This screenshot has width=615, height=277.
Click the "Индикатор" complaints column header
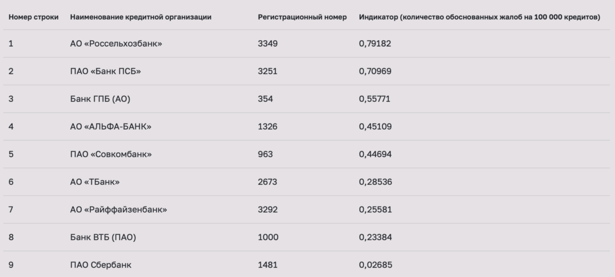point(479,17)
